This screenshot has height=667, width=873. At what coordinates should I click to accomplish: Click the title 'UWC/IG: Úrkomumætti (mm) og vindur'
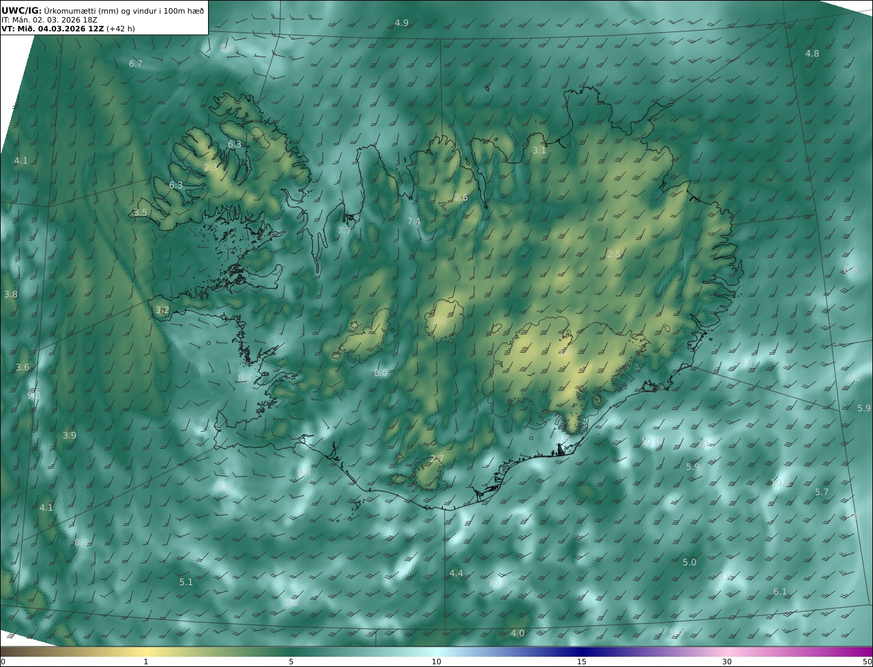[x=102, y=10]
